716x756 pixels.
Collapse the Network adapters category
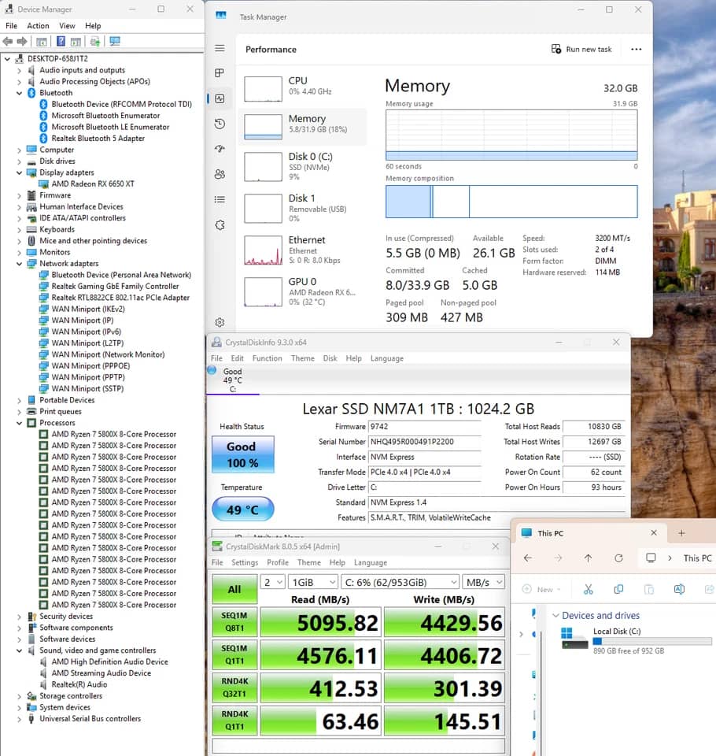click(x=19, y=264)
